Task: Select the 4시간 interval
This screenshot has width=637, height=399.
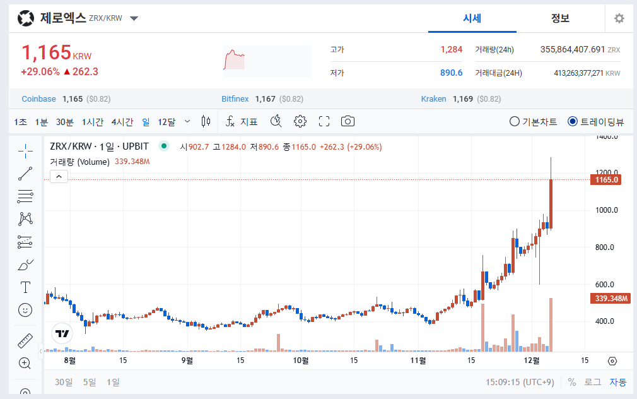Action: tap(122, 122)
